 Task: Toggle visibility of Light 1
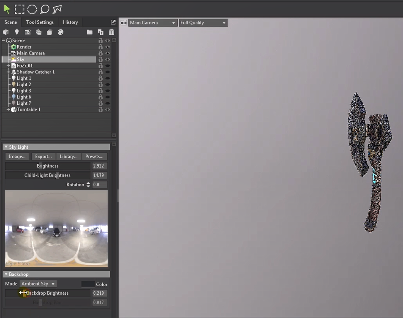tap(108, 78)
